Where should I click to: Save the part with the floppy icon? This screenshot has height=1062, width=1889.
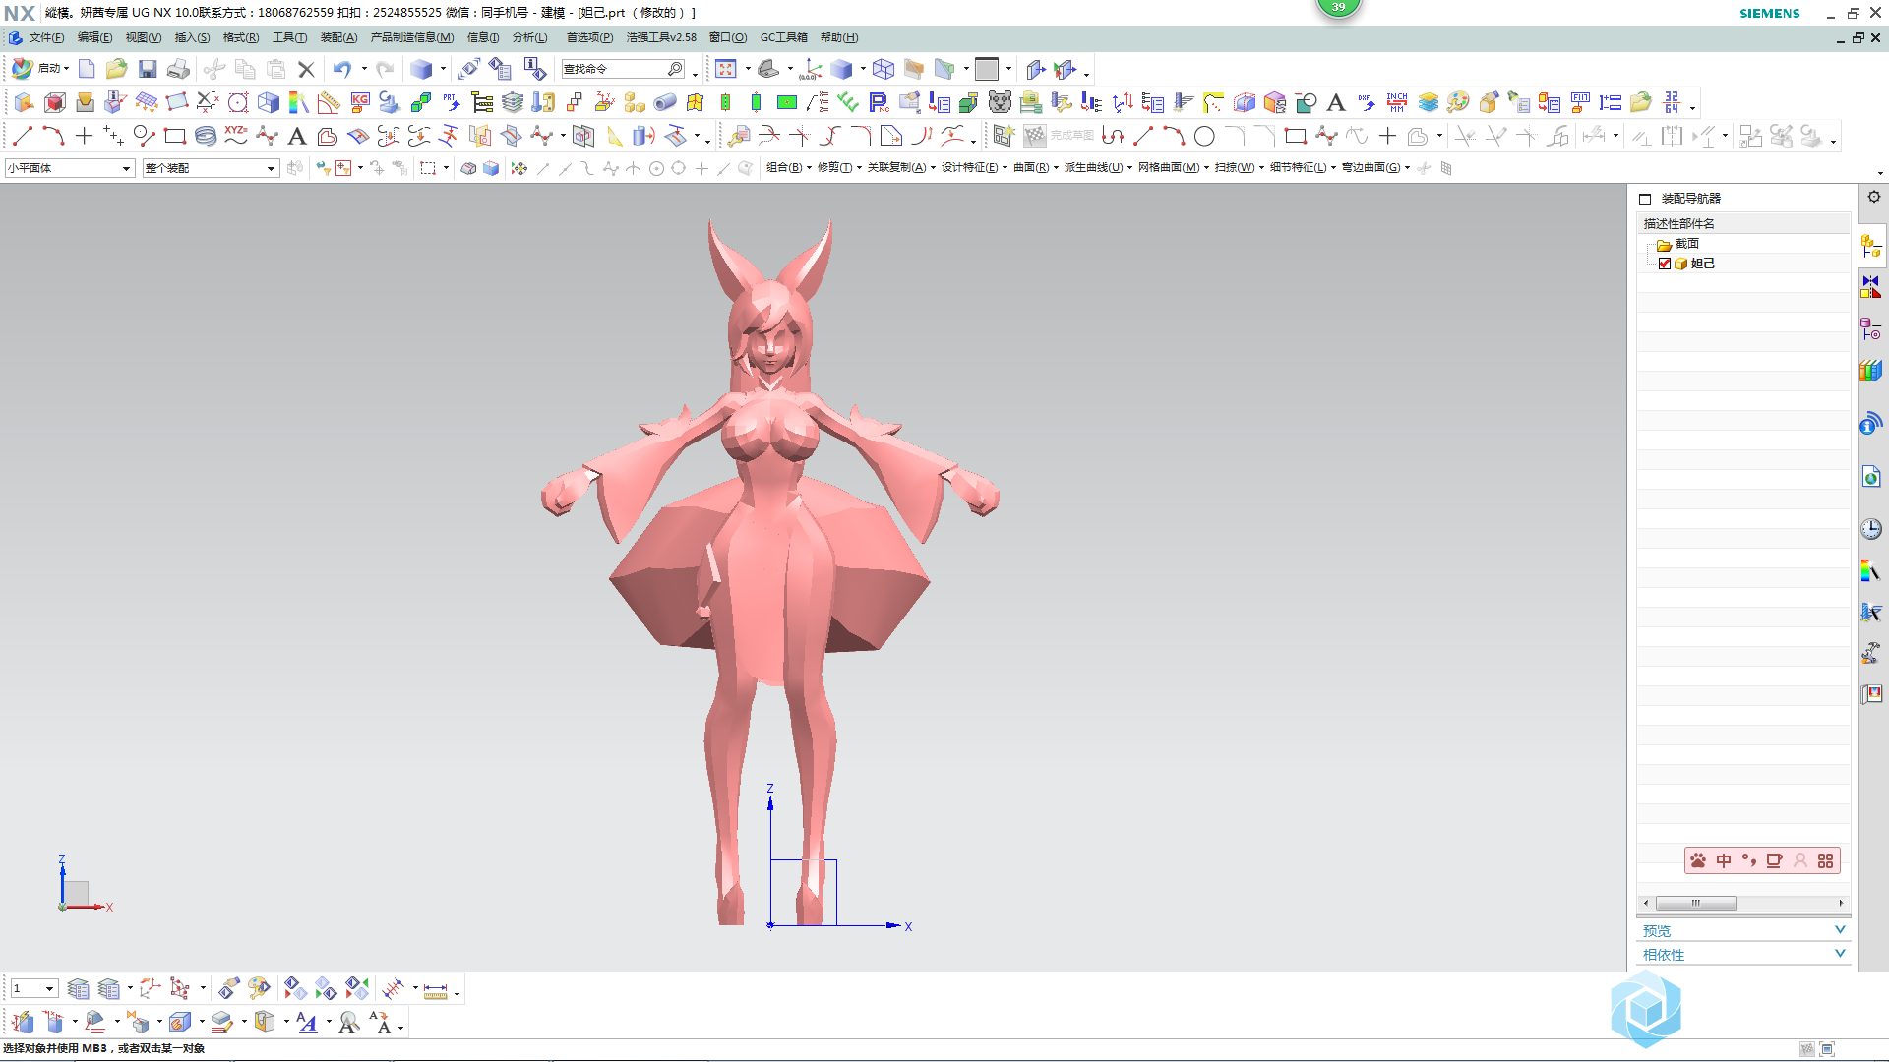(148, 69)
